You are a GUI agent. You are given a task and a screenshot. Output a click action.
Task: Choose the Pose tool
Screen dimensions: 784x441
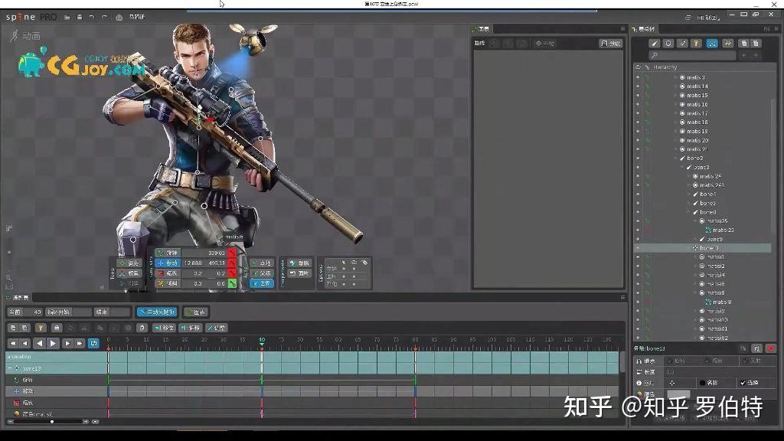[x=129, y=263]
